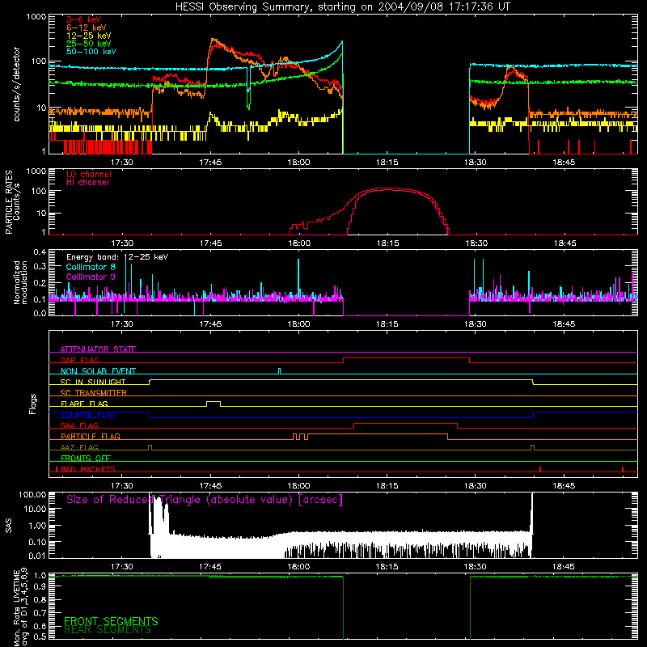Viewport: 647px width, 647px height.
Task: Click the SAS axis label
Action: (9, 526)
